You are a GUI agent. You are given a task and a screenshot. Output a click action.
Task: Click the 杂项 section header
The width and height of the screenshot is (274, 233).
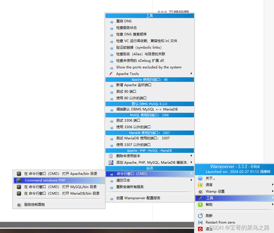click(150, 168)
